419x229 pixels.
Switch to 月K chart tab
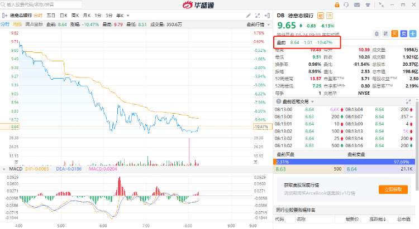tap(87, 16)
